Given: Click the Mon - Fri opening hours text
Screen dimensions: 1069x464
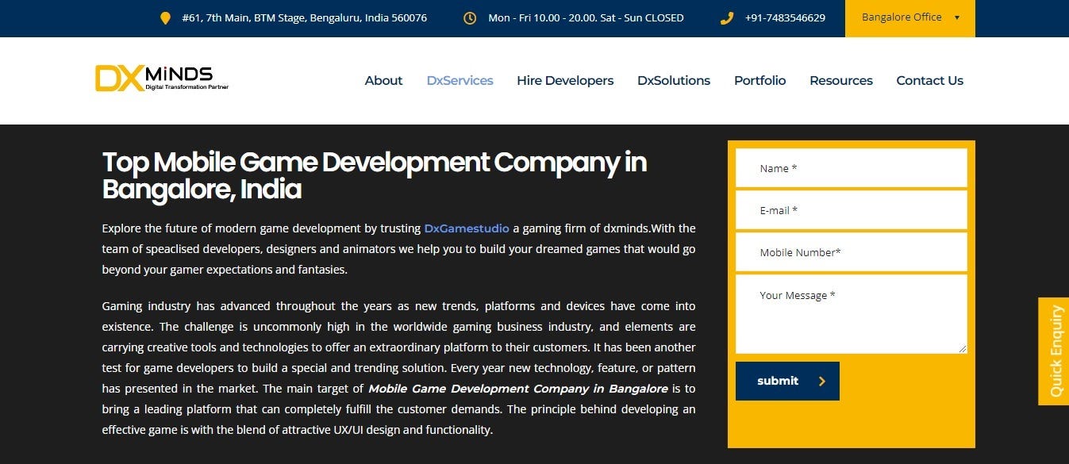Looking at the screenshot, I should click(x=586, y=17).
